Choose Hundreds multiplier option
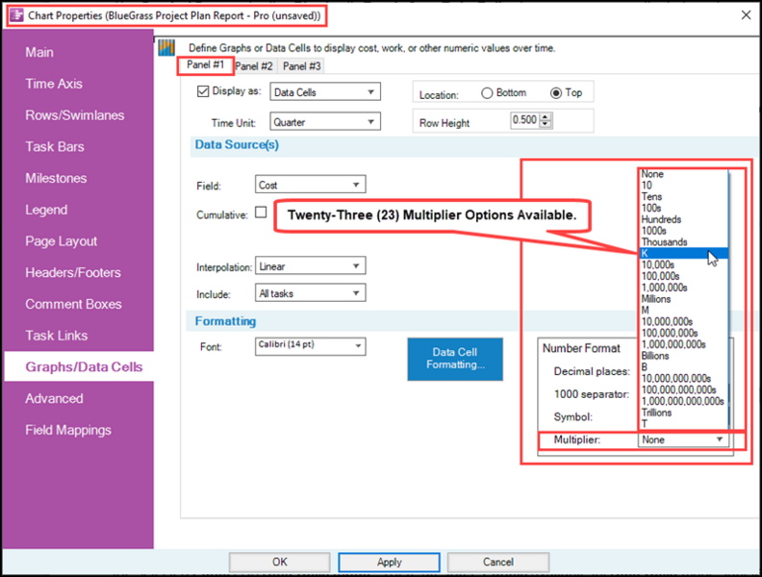Image resolution: width=762 pixels, height=577 pixels. click(x=683, y=219)
